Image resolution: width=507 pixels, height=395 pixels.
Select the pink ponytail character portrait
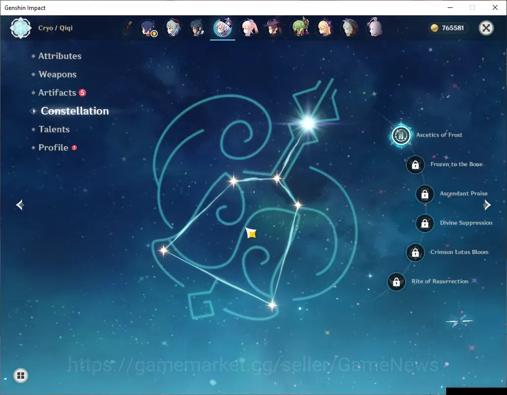pos(249,28)
